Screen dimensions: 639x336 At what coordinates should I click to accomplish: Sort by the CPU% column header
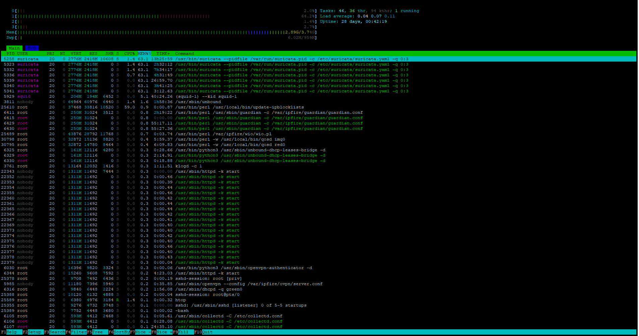pyautogui.click(x=129, y=54)
